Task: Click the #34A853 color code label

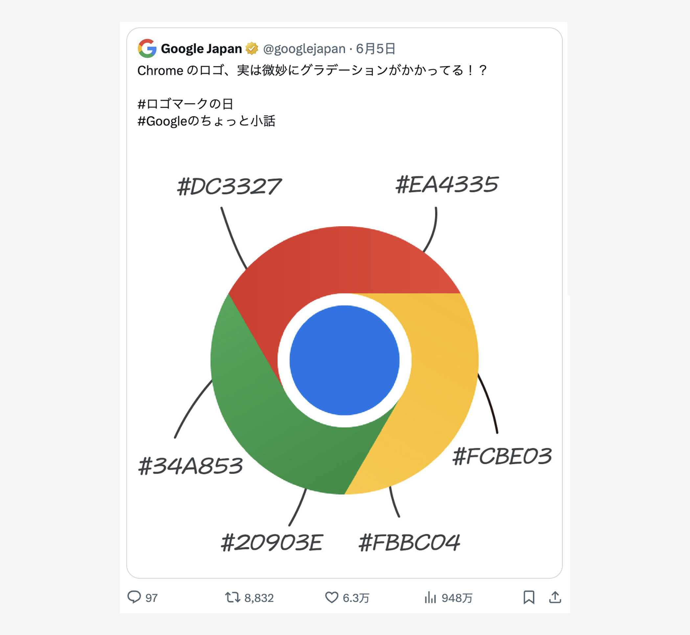Action: [190, 466]
